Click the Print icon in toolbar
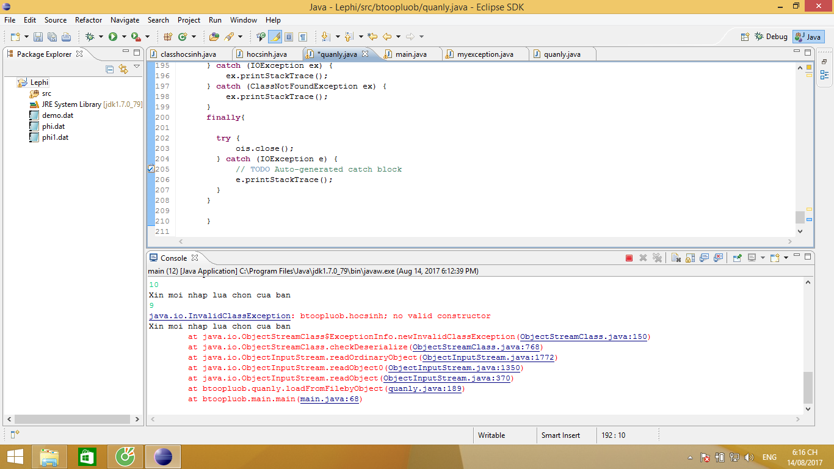The image size is (834, 469). pos(66,37)
